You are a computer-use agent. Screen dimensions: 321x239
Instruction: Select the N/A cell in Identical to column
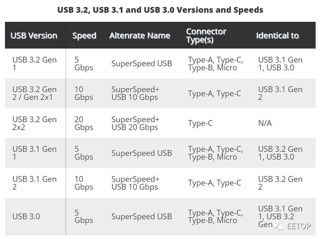[x=265, y=123]
